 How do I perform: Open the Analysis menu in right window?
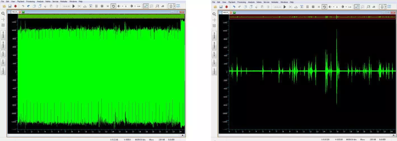tap(251, 2)
